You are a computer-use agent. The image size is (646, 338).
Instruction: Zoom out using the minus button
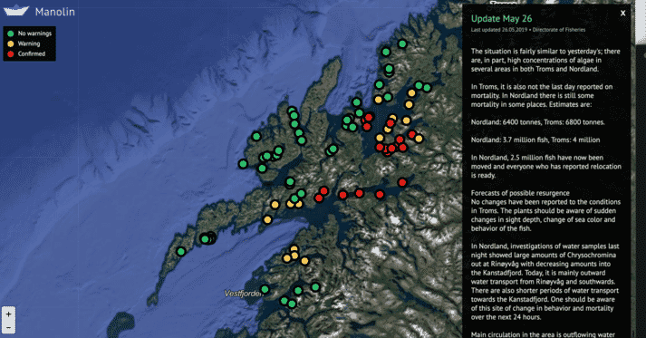pos(8,328)
